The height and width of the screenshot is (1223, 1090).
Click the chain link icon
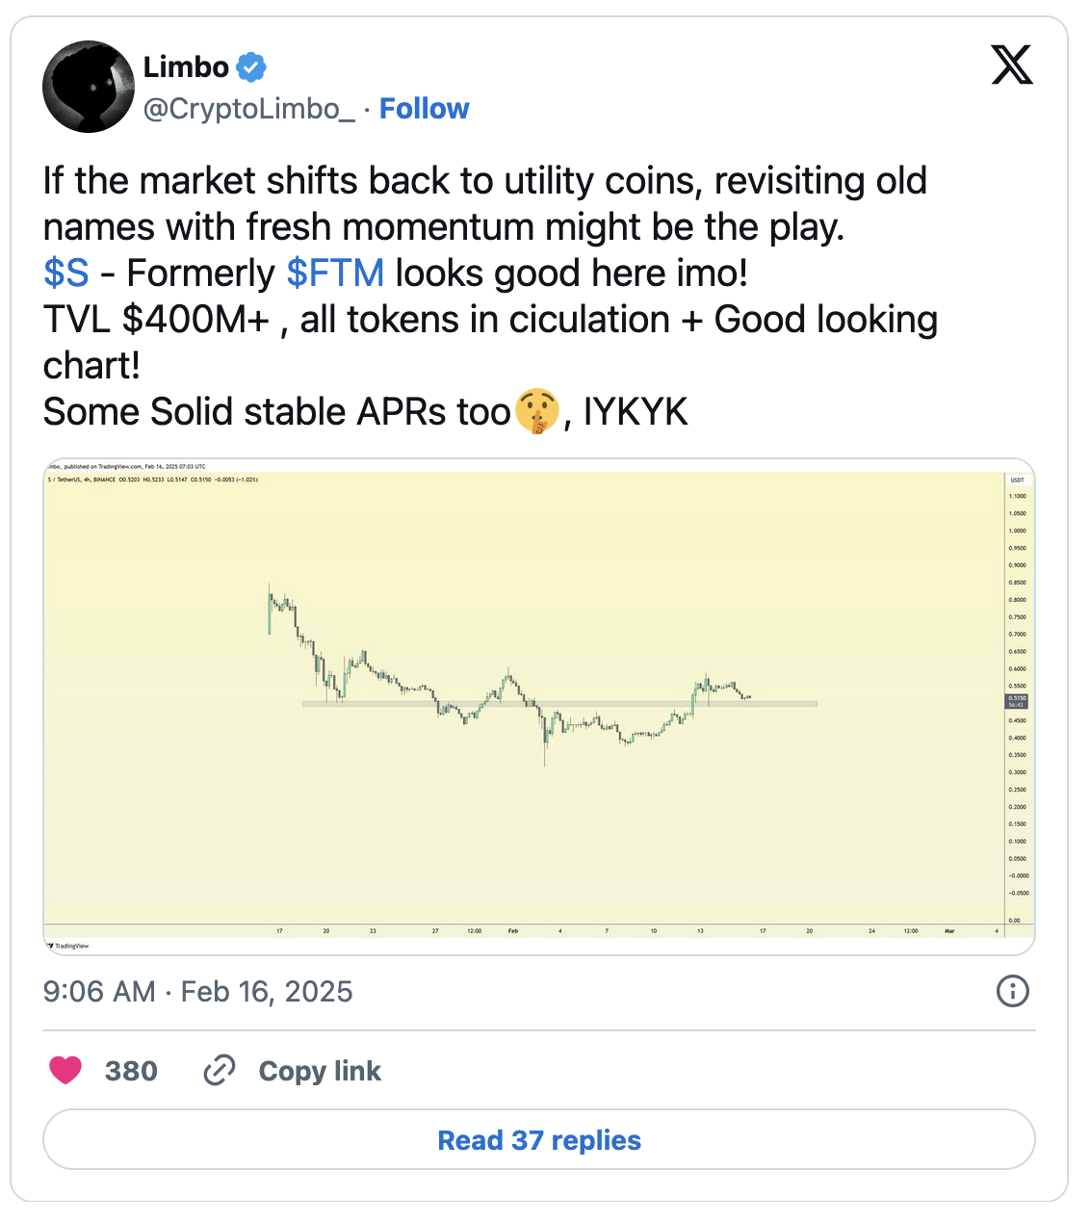click(x=220, y=1070)
